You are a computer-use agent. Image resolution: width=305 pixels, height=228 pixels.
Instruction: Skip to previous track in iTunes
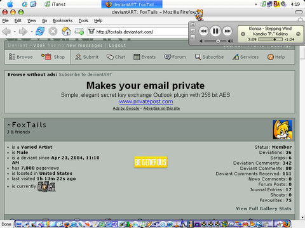(203, 31)
